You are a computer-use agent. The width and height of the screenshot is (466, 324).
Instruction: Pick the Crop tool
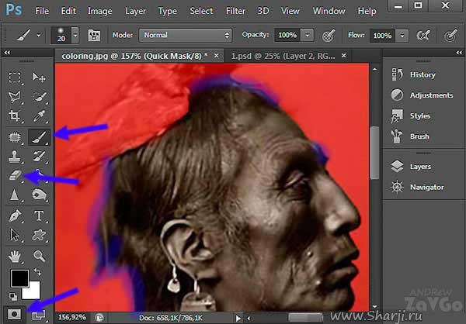pos(16,117)
